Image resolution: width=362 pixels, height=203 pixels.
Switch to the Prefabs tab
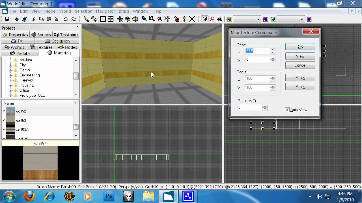tap(20, 53)
